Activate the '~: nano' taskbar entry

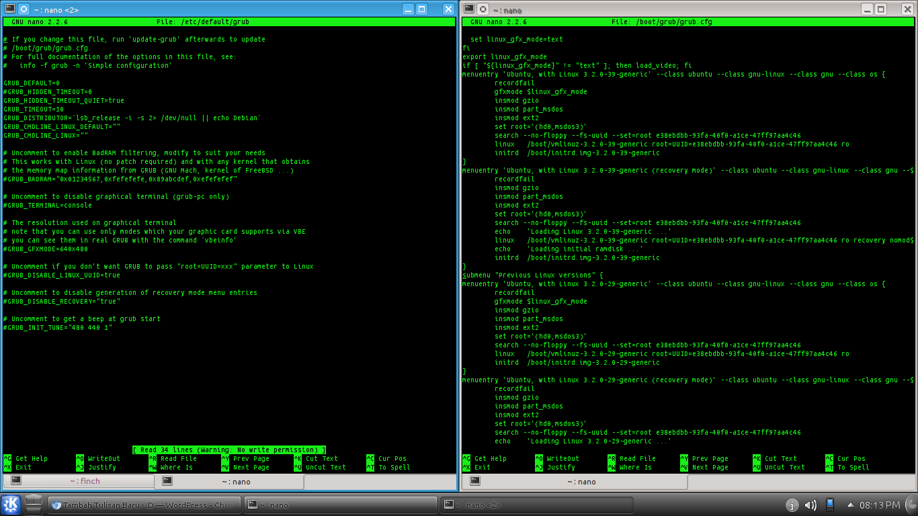click(339, 505)
